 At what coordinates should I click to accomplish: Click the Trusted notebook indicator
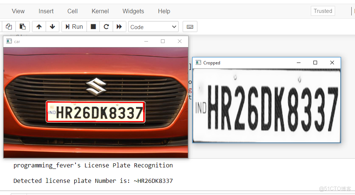pos(323,11)
